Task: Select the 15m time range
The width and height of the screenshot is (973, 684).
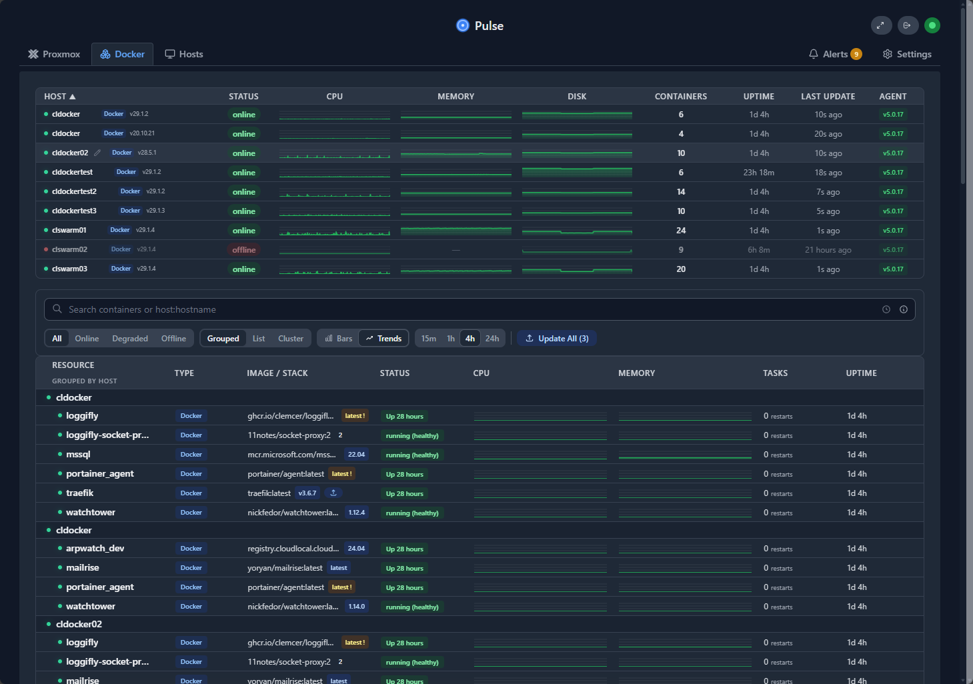Action: tap(428, 338)
